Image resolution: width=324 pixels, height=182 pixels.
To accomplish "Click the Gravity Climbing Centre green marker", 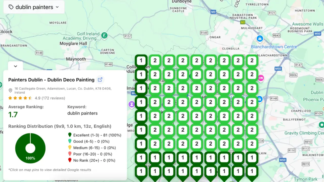I will click(x=321, y=125).
